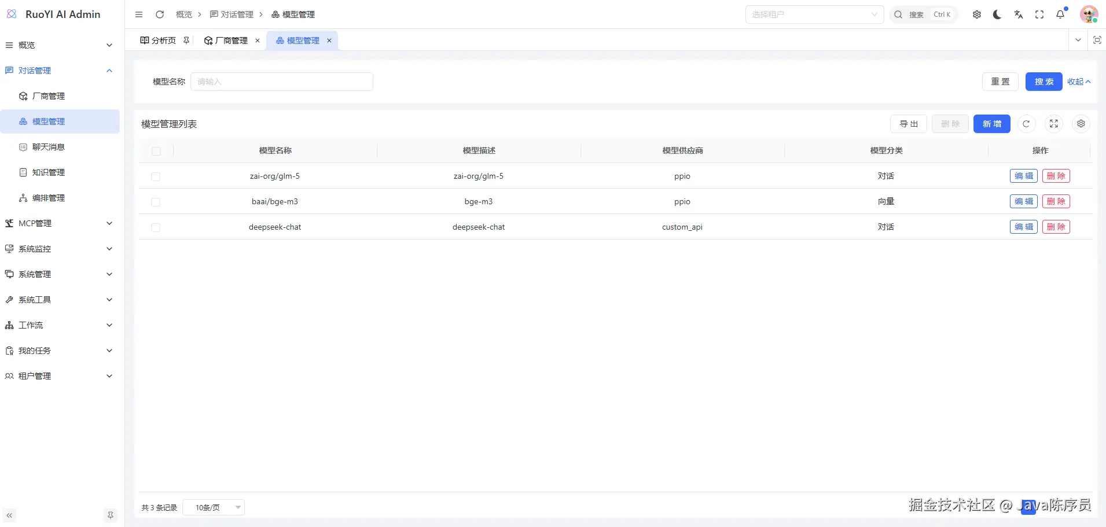The image size is (1106, 527).
Task: Expand the 系统管理 sidebar menu
Action: pos(60,274)
